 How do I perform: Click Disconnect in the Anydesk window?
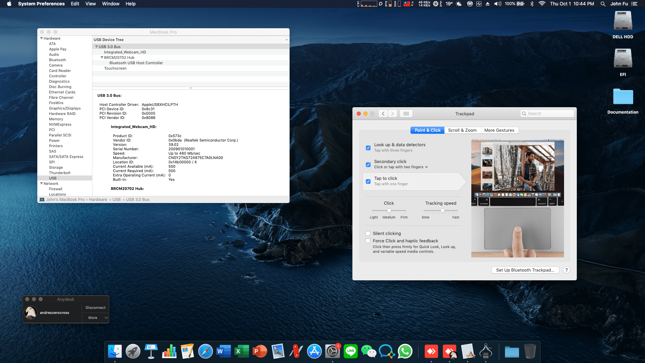pos(95,307)
